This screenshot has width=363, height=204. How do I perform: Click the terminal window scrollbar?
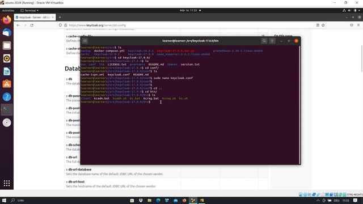coord(300,105)
